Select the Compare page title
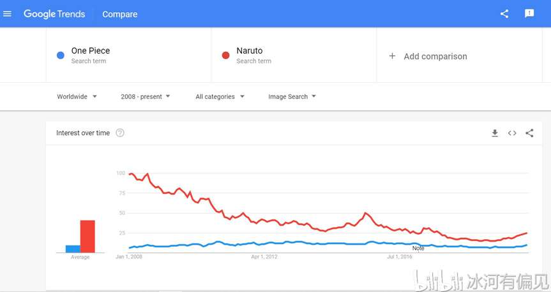Screen dimensions: 551x292 point(120,15)
